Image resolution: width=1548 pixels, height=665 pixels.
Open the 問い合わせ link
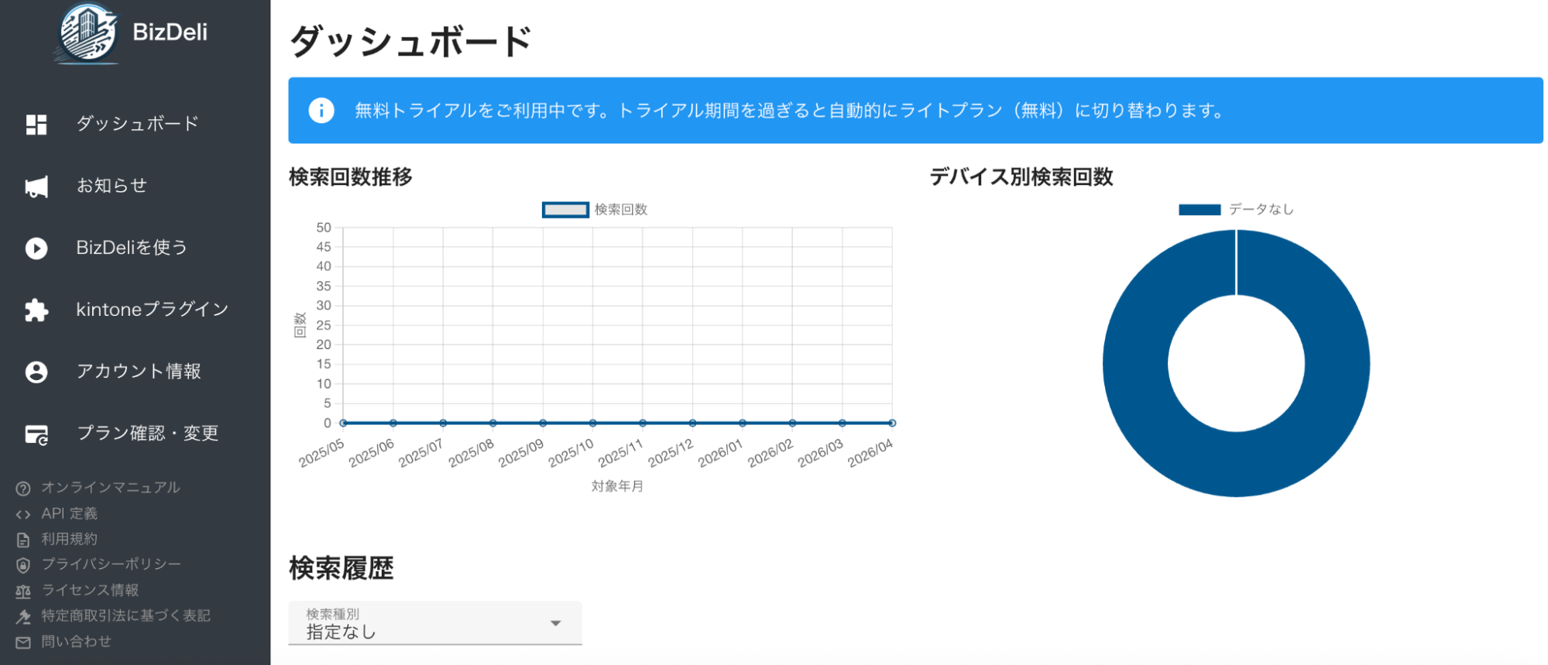tap(76, 642)
